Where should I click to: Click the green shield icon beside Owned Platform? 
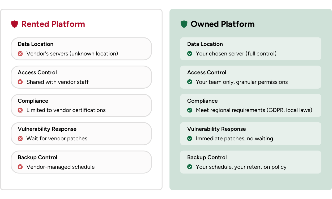pos(184,24)
